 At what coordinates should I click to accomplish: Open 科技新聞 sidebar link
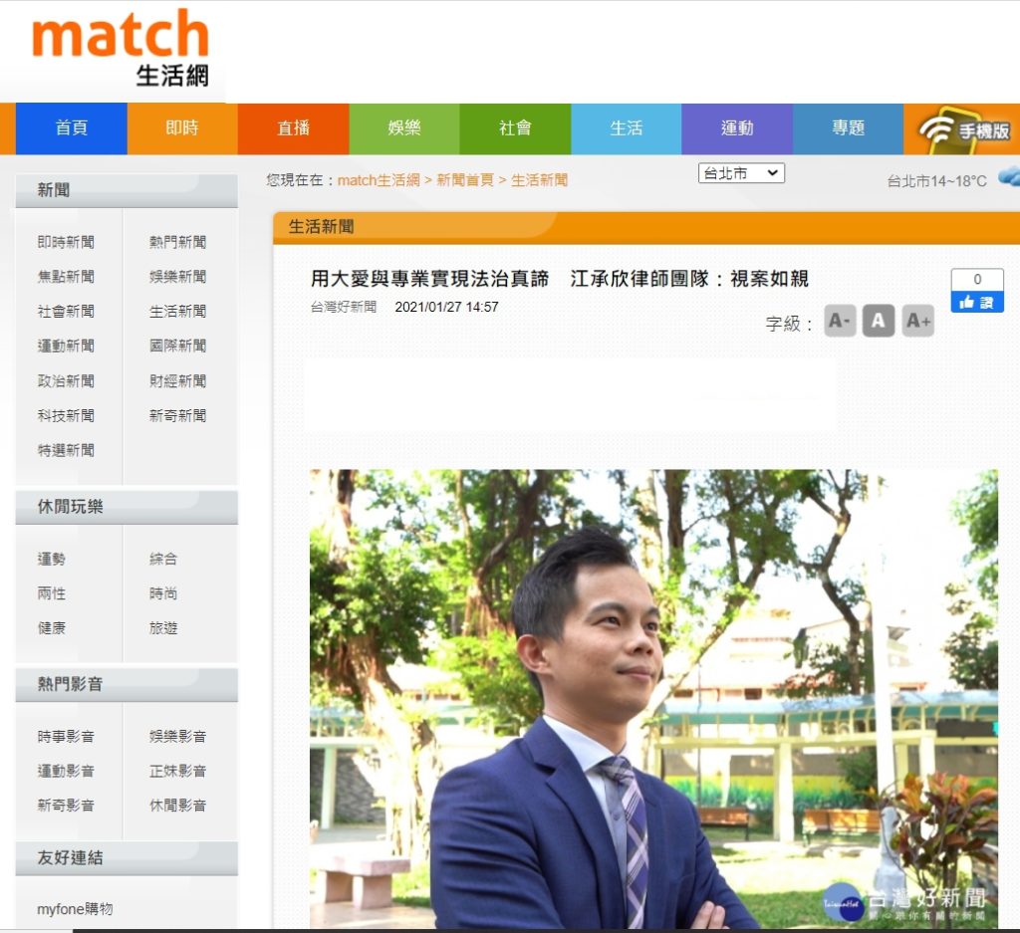coord(67,415)
